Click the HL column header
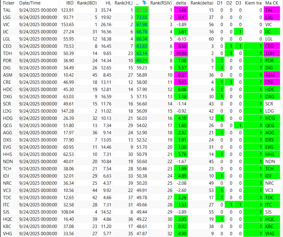This screenshot has width=283, height=237. (108, 3)
